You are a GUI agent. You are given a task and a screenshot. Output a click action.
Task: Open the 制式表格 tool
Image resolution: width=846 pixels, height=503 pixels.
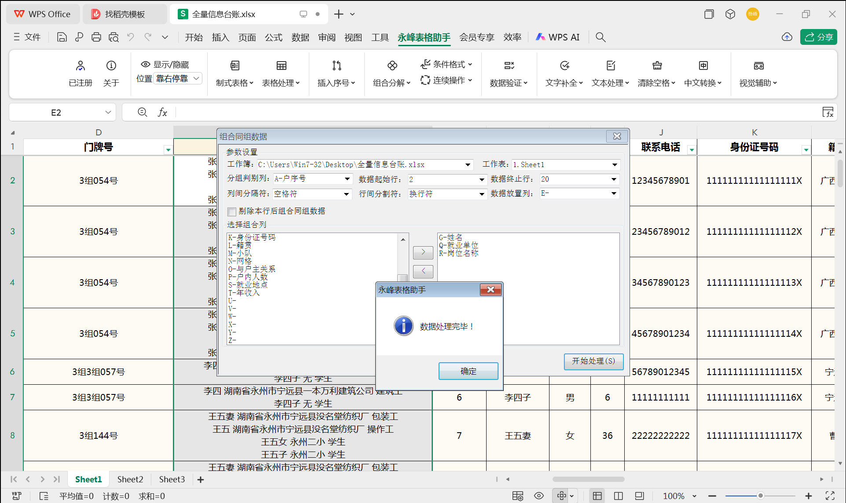[x=234, y=73]
